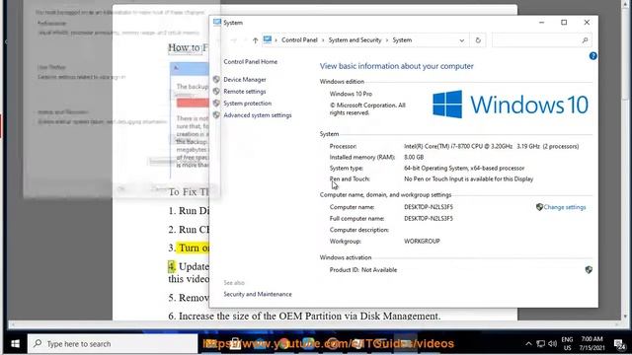This screenshot has height=355, width=632.
Task: Open the help question mark icon
Action: tap(592, 56)
